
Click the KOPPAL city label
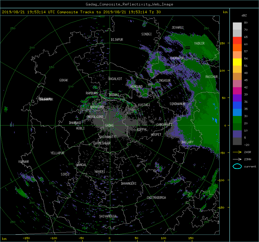click(x=142, y=129)
